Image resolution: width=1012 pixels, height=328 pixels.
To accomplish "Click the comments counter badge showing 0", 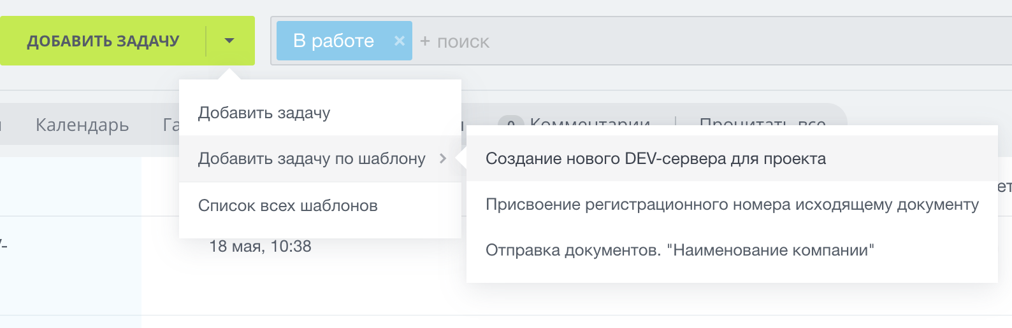I will tap(510, 123).
